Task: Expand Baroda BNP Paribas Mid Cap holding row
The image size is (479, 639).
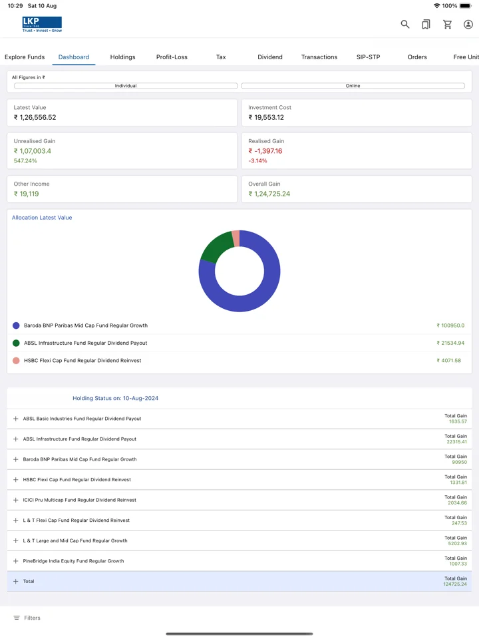Action: 239,459
